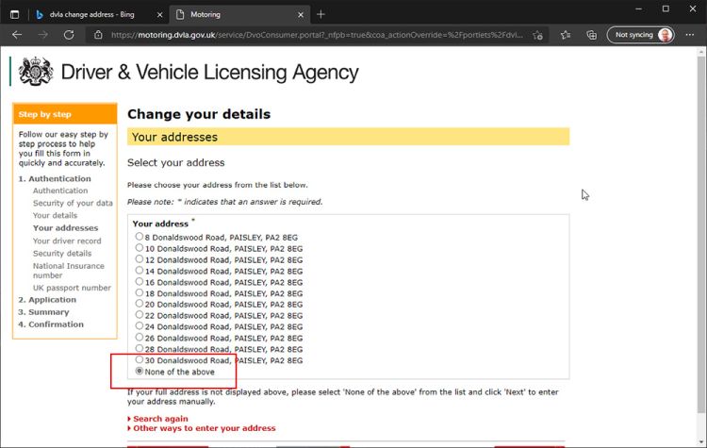Click UK passport number step
The image size is (707, 448).
72,288
